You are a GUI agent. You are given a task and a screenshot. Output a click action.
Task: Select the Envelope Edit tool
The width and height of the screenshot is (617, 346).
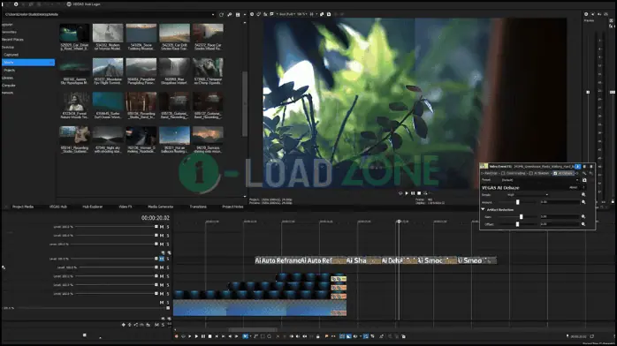pos(255,336)
